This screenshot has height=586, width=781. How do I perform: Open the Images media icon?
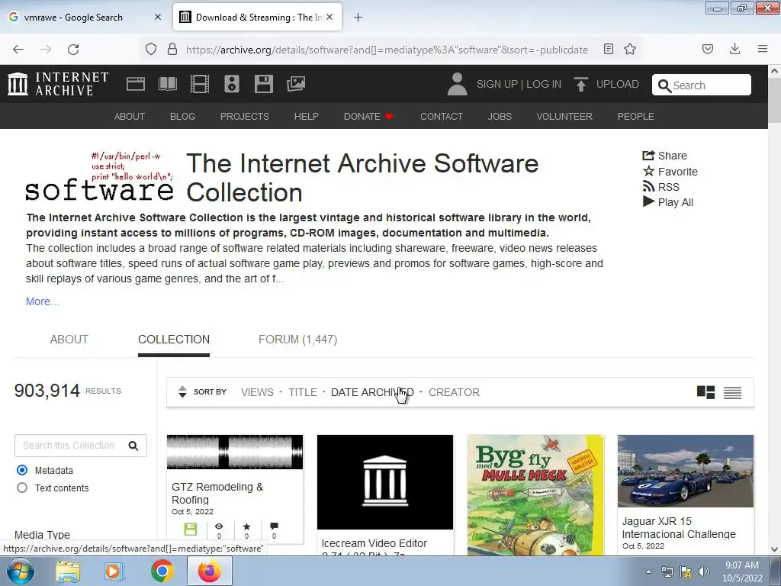tap(296, 84)
